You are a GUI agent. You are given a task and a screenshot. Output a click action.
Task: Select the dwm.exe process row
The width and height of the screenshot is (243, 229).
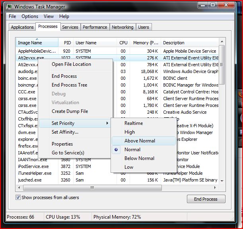pyautogui.click(x=117, y=132)
